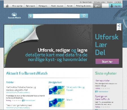This screenshot has width=127, height=110.
Task: Click into the main search input field
Action: [x=56, y=16]
